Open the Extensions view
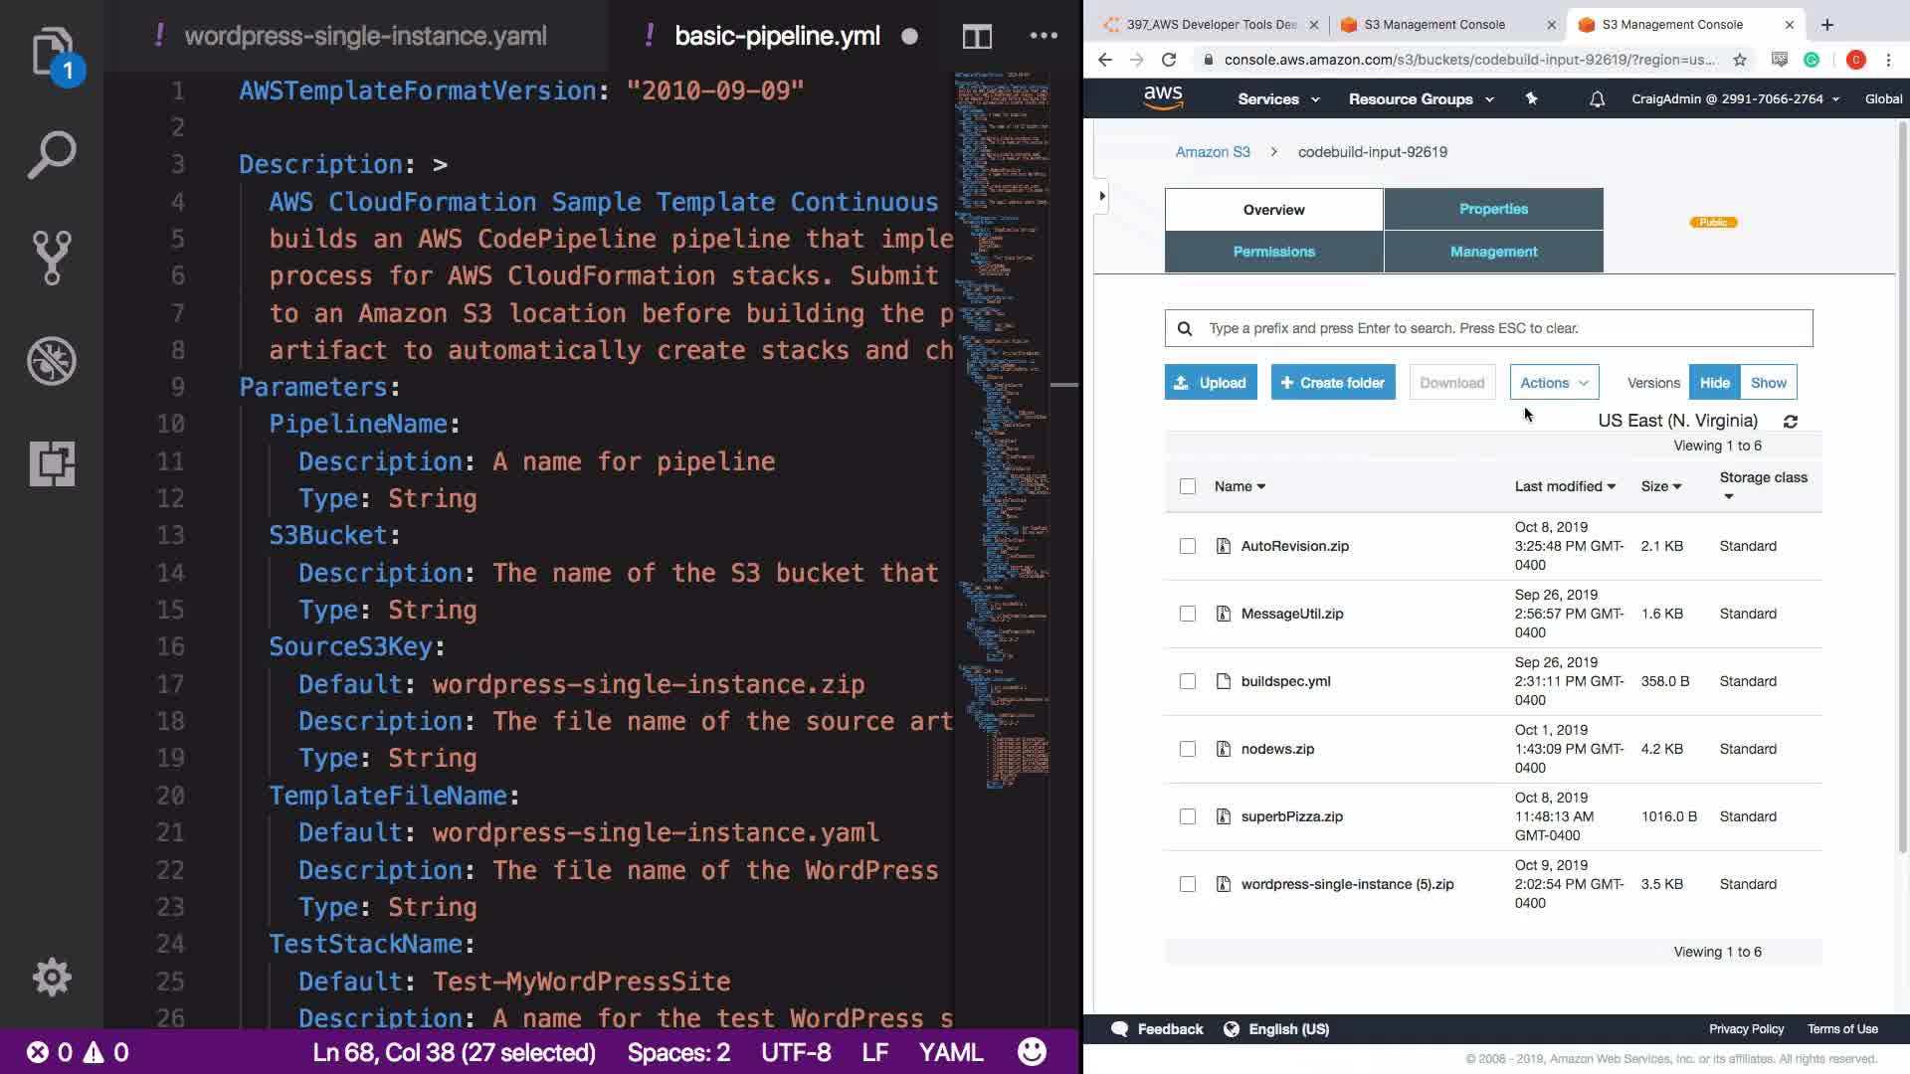The height and width of the screenshot is (1074, 1910). point(52,463)
